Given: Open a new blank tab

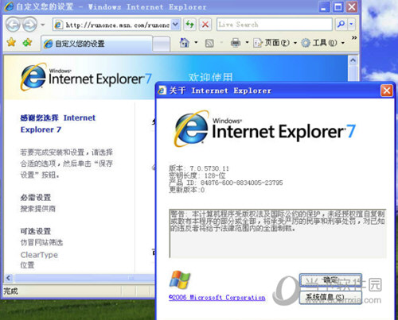Looking at the screenshot, I should coord(162,44).
